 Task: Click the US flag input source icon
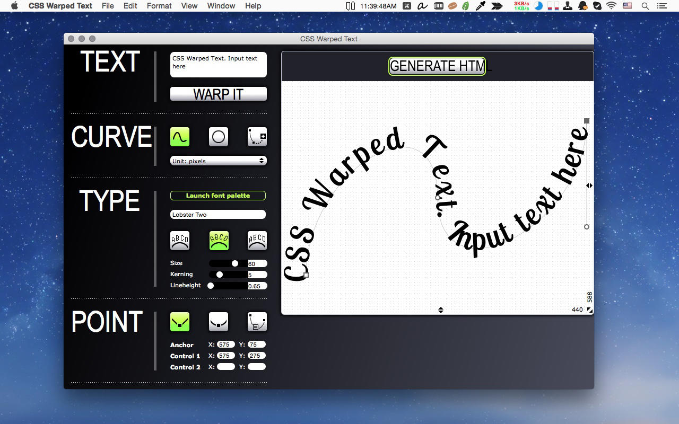point(628,6)
